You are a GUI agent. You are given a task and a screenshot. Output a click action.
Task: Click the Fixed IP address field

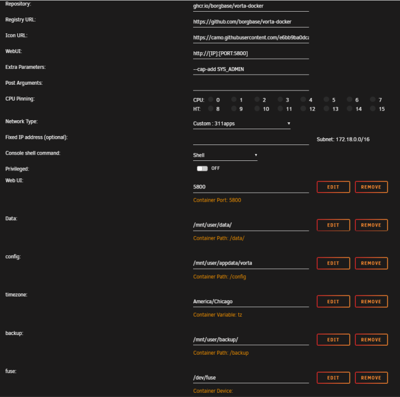click(251, 139)
